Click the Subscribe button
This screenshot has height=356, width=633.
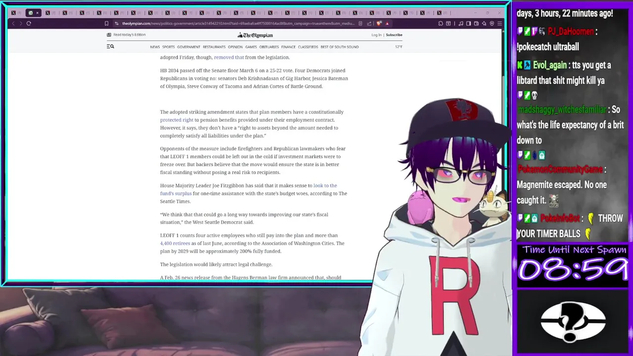click(394, 35)
